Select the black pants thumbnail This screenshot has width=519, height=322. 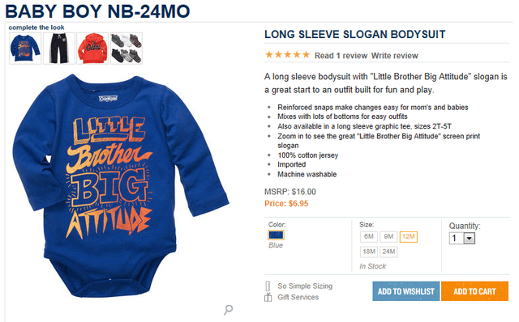point(59,49)
